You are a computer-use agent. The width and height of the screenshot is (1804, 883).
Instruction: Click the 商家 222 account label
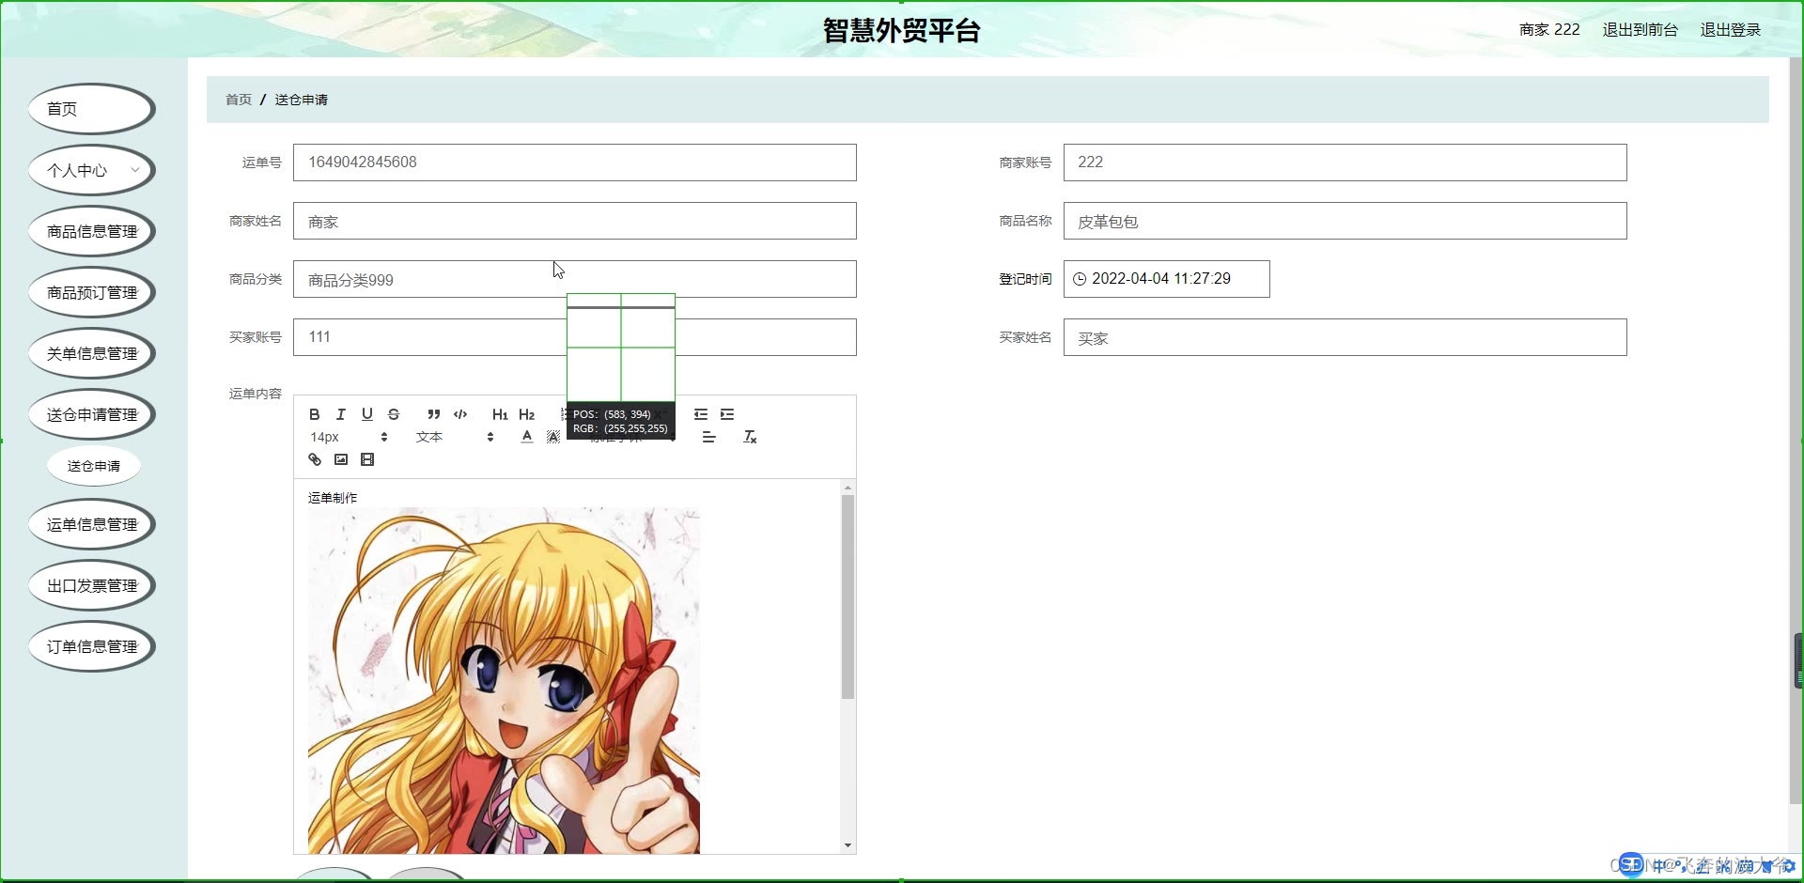1549,30
